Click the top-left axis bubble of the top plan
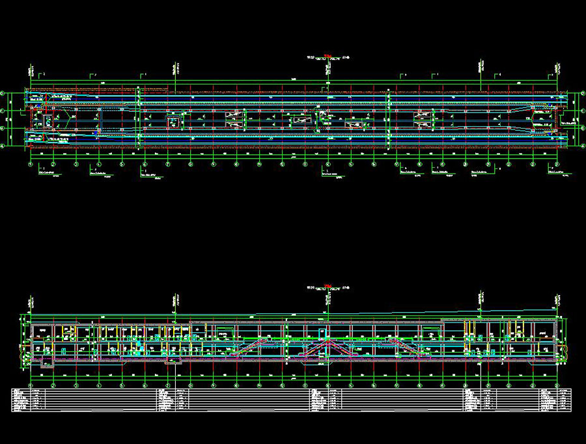 [3, 94]
